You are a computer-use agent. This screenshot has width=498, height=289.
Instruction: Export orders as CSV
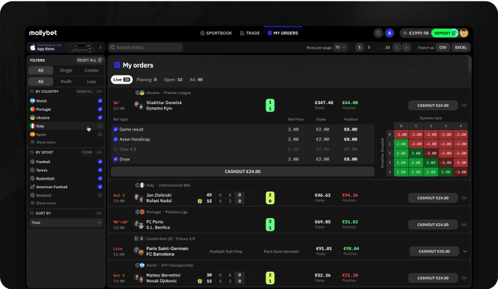pos(443,48)
